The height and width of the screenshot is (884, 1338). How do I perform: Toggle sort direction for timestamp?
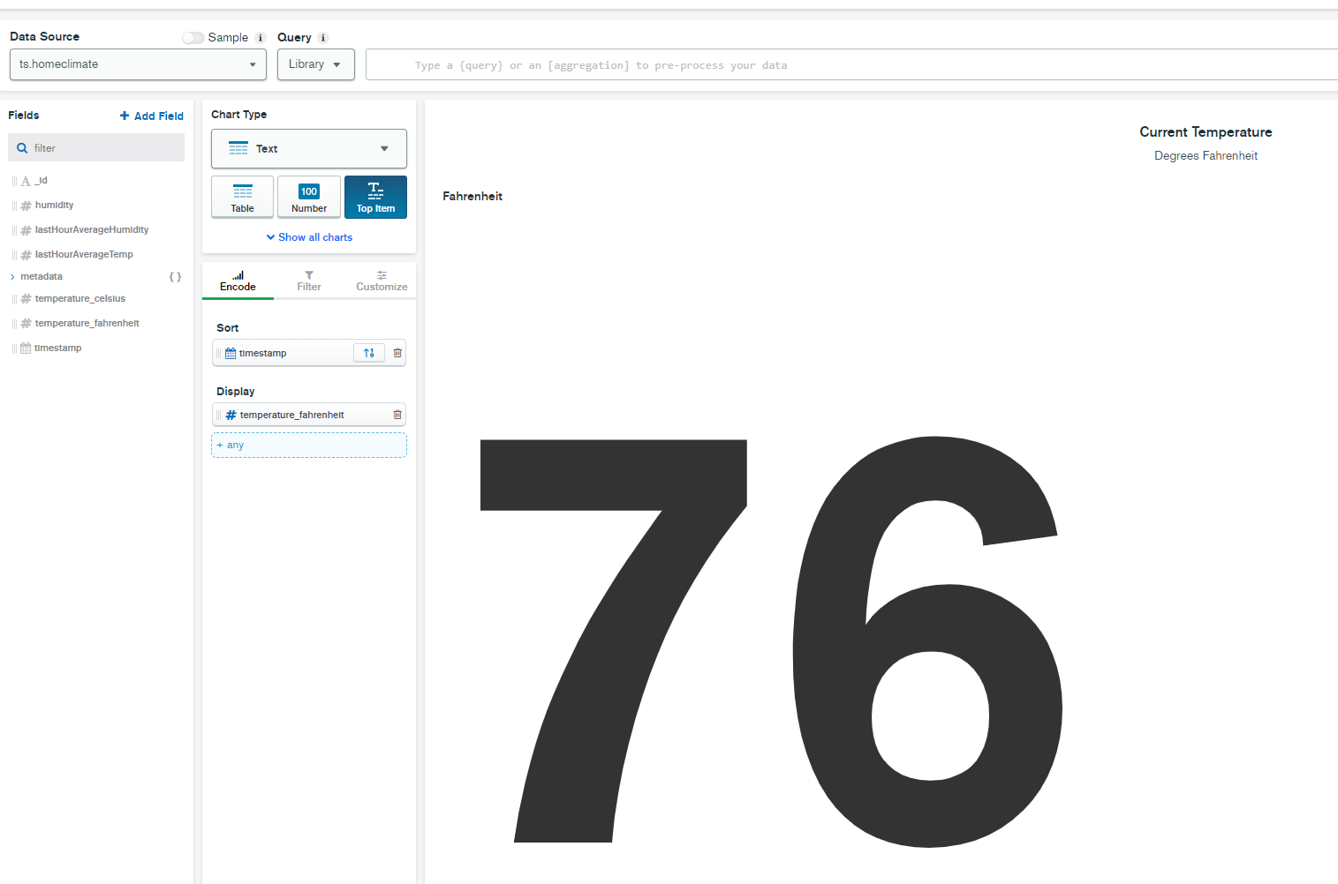click(x=369, y=353)
